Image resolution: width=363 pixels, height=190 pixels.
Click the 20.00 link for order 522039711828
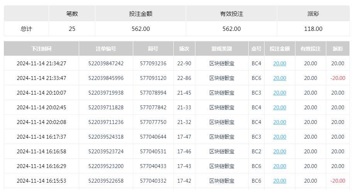(x=280, y=107)
